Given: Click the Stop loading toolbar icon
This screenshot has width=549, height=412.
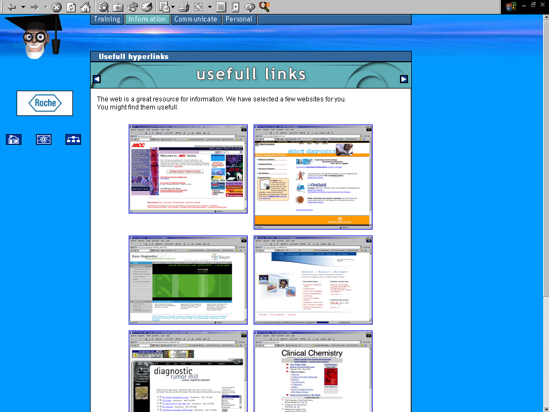Looking at the screenshot, I should click(x=56, y=7).
